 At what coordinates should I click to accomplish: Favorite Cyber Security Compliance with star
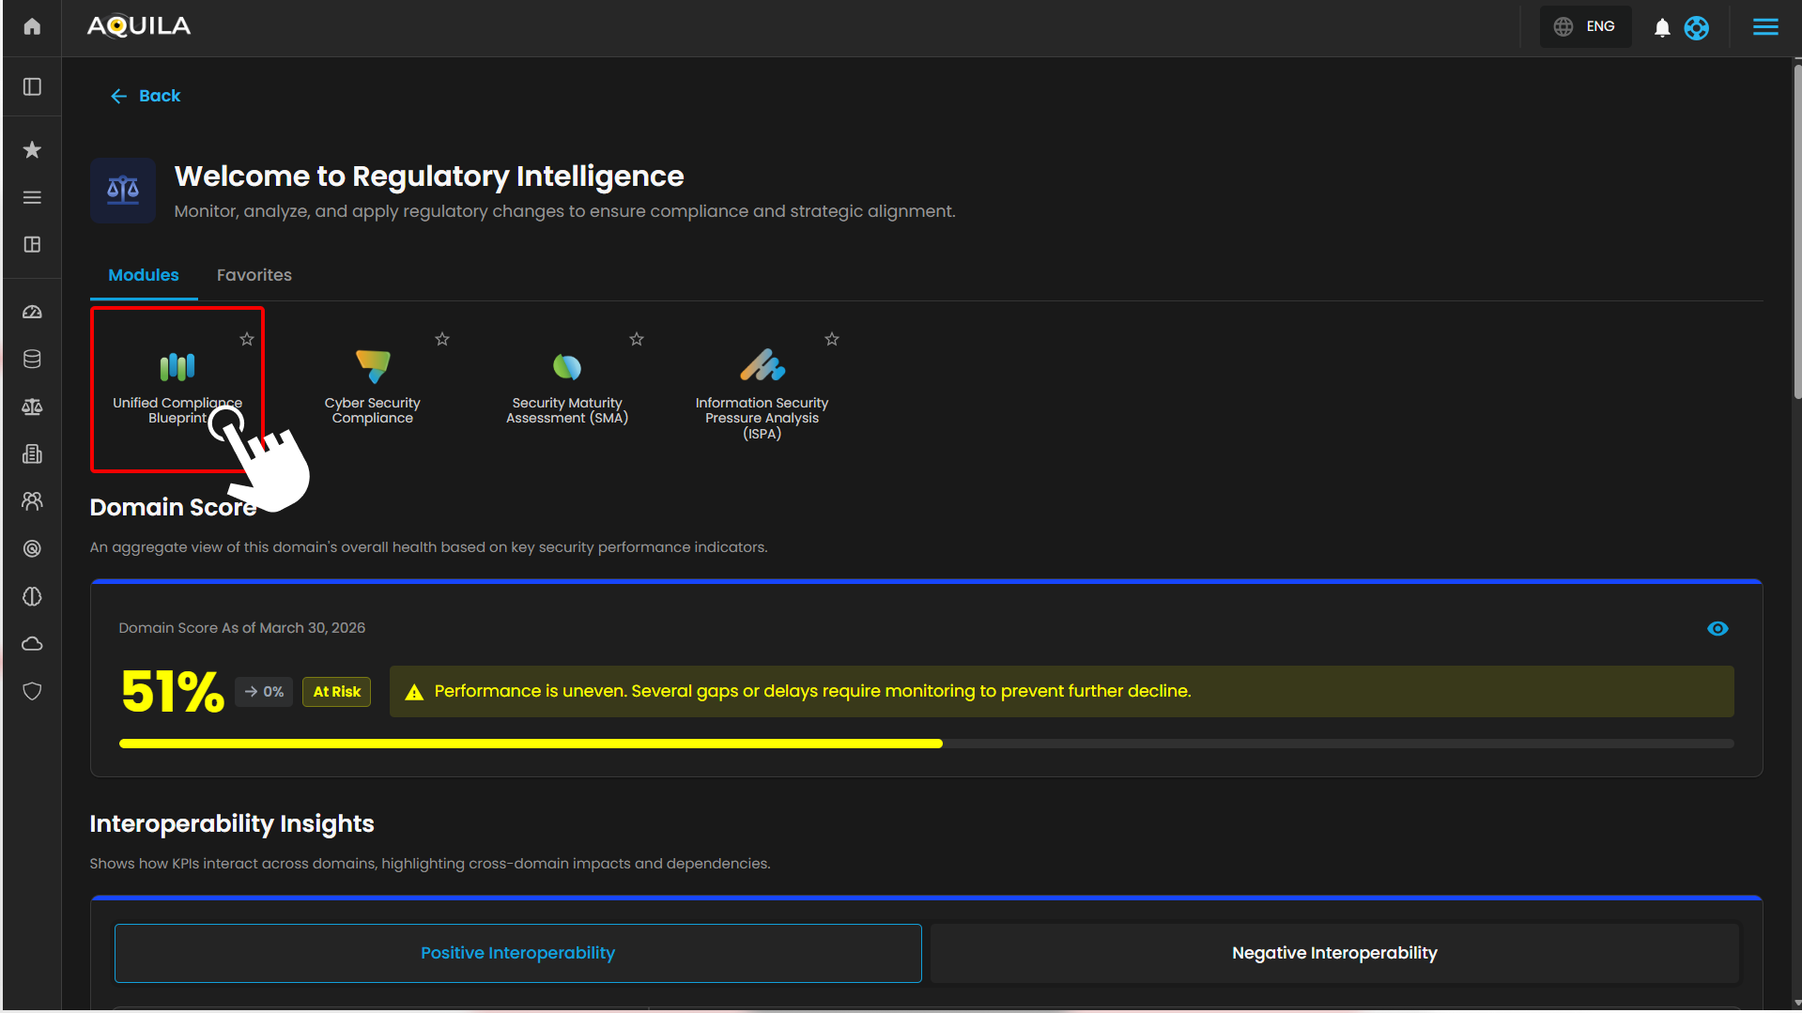[442, 339]
